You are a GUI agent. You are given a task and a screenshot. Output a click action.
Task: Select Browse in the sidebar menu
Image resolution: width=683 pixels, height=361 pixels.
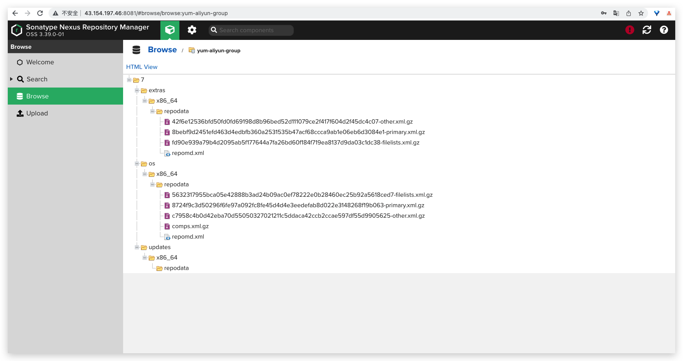click(37, 96)
